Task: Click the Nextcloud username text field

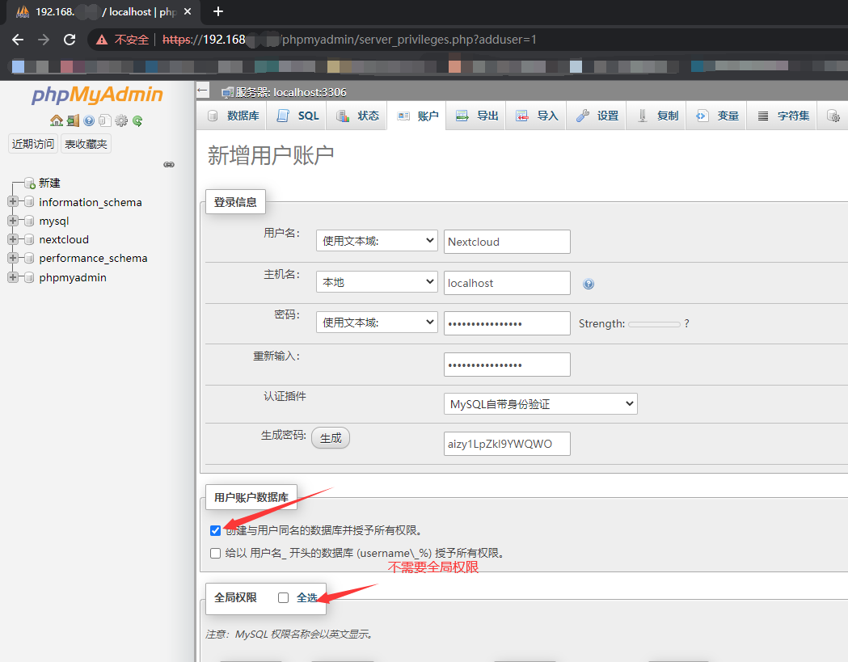Action: click(x=507, y=242)
